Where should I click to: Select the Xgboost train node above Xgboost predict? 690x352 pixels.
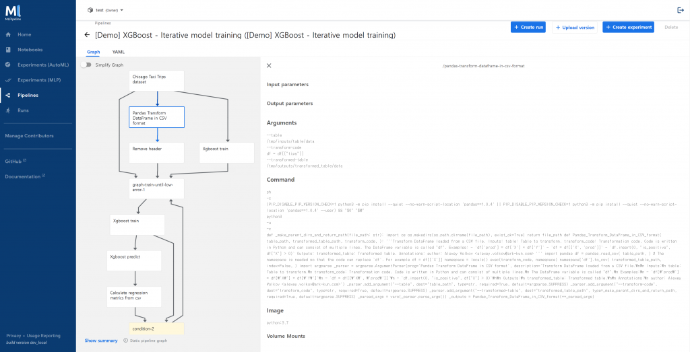tap(137, 225)
